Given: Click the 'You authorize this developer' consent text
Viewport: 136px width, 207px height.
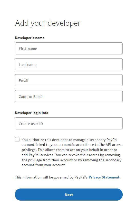Looking at the screenshot, I should click(x=72, y=152).
